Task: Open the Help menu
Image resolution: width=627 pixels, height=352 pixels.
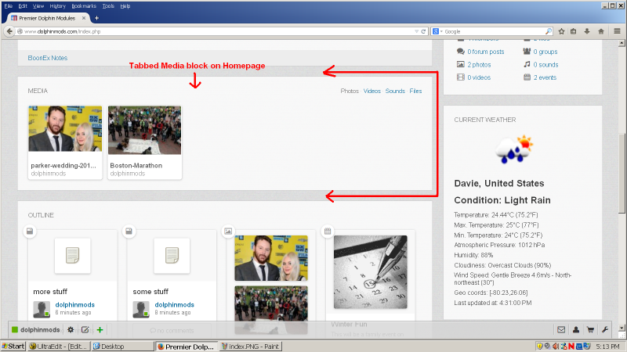Action: (x=125, y=6)
